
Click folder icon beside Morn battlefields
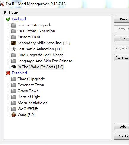14,103
